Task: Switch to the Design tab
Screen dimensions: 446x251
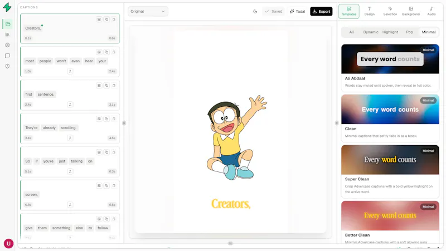Action: pos(370,11)
